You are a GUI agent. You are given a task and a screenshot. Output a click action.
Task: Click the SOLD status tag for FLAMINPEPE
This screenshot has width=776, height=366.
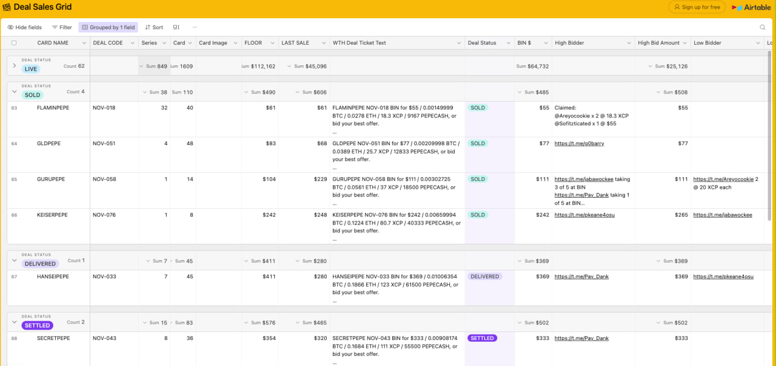[478, 108]
